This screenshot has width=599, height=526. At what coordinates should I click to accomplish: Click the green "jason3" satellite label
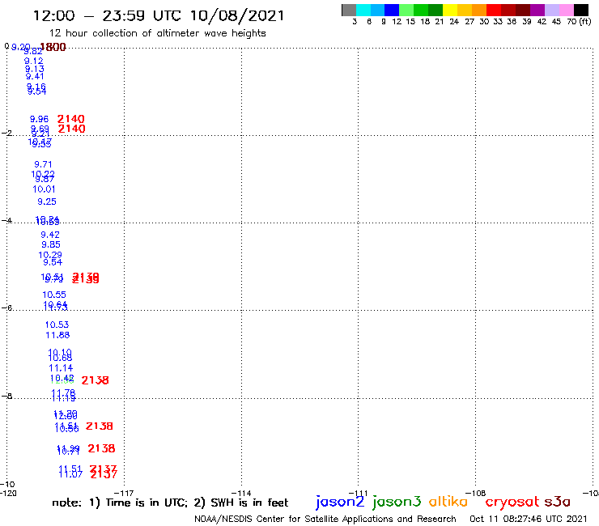click(397, 502)
